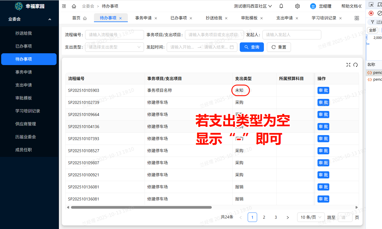This screenshot has width=382, height=229.
Task: Refresh the table with reload icon
Action: [355, 65]
